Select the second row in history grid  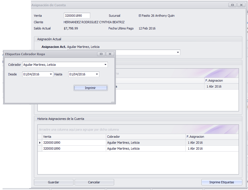pyautogui.click(x=138, y=149)
